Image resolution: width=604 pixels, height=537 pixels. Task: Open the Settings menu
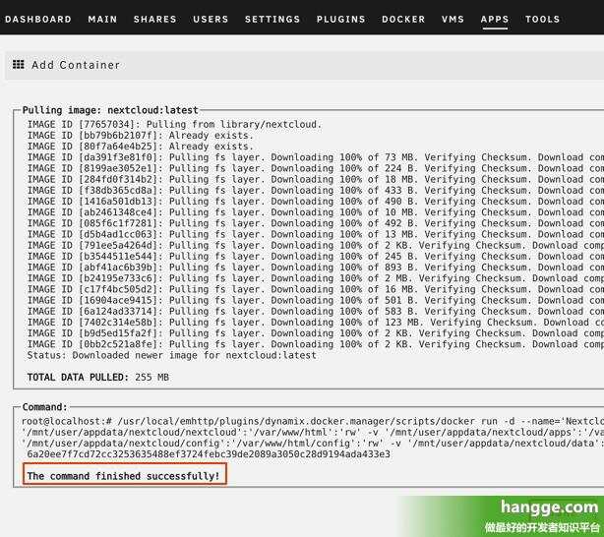coord(272,19)
